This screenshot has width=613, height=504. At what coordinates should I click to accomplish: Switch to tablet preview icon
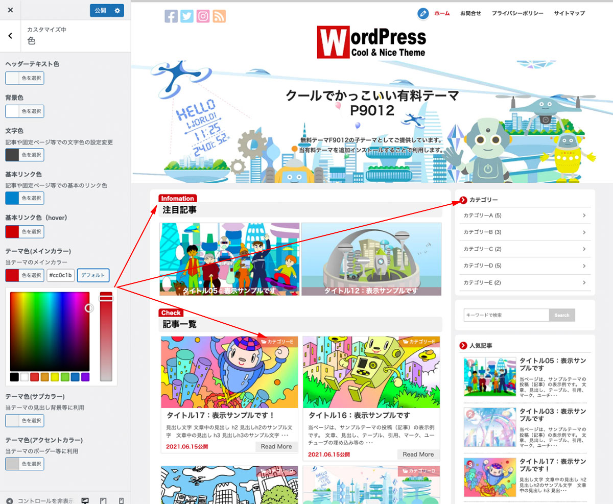pos(103,500)
